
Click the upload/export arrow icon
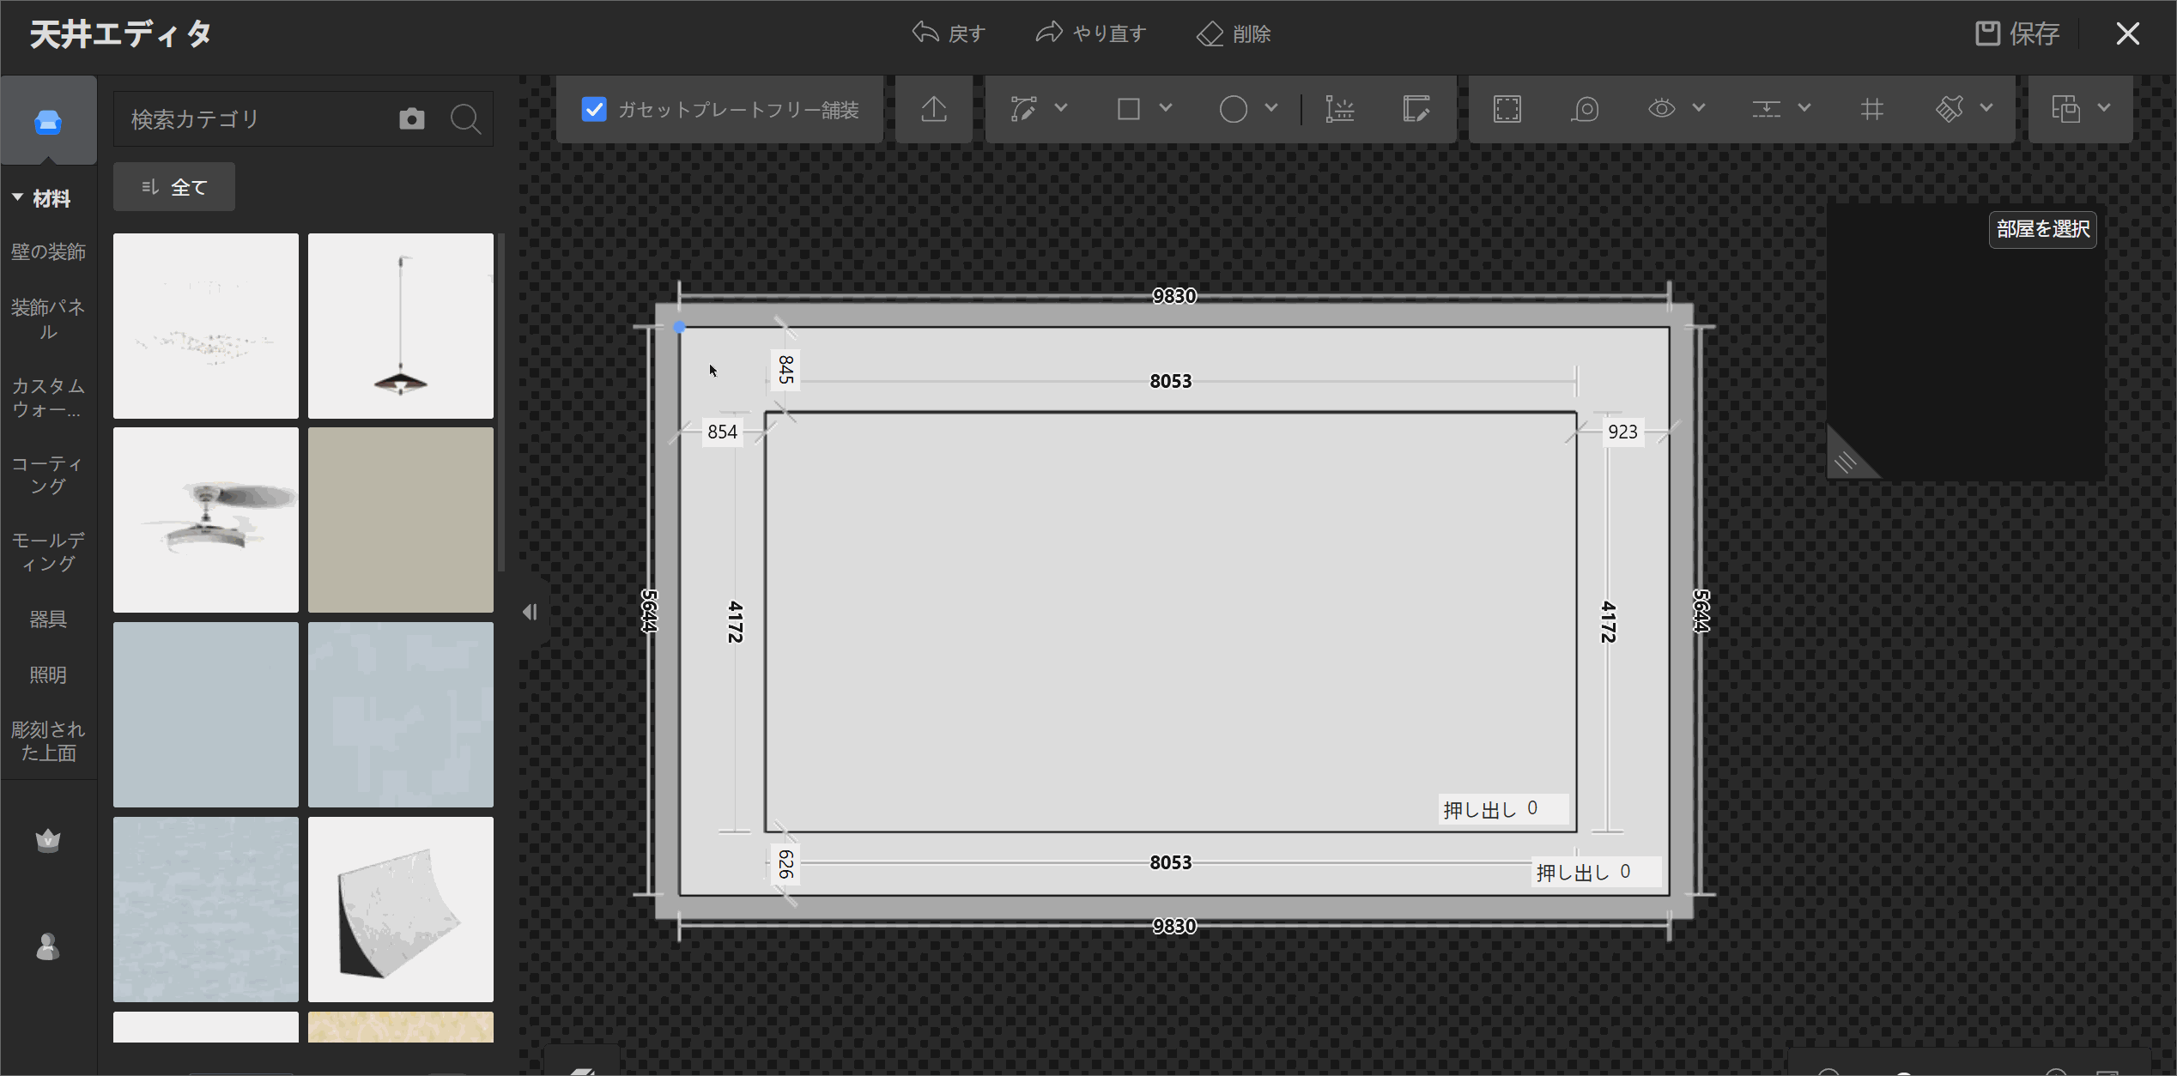[x=934, y=109]
